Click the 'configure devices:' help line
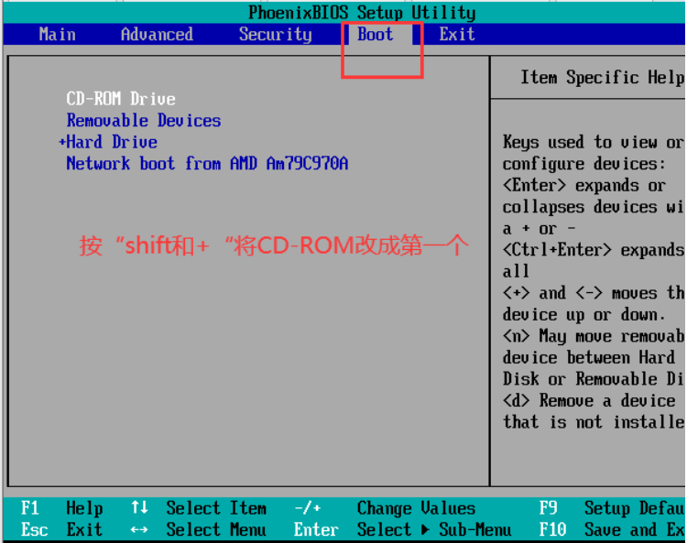The height and width of the screenshot is (543, 687). coord(584,164)
